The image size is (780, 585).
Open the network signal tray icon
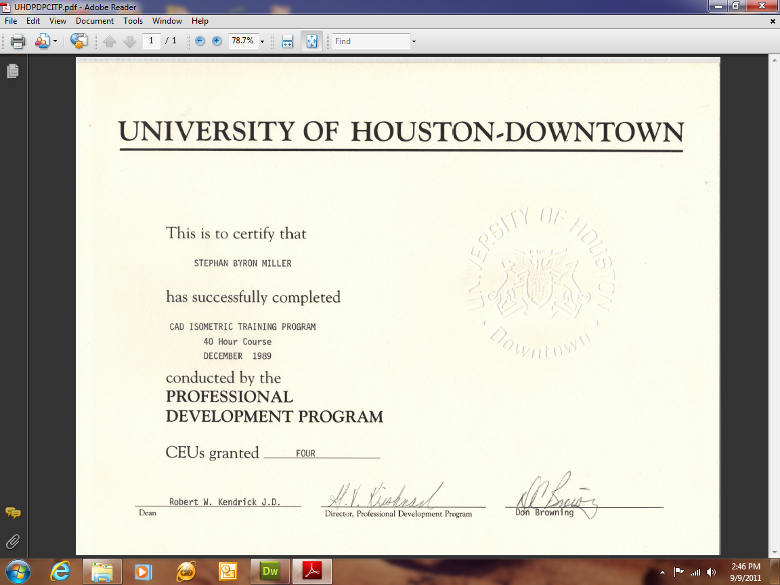click(695, 572)
